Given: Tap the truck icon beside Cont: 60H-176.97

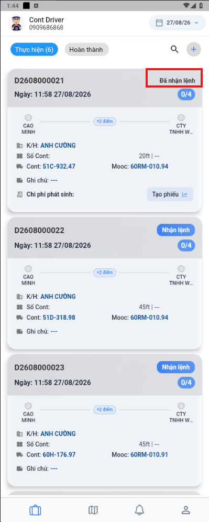Looking at the screenshot, I should 19,454.
